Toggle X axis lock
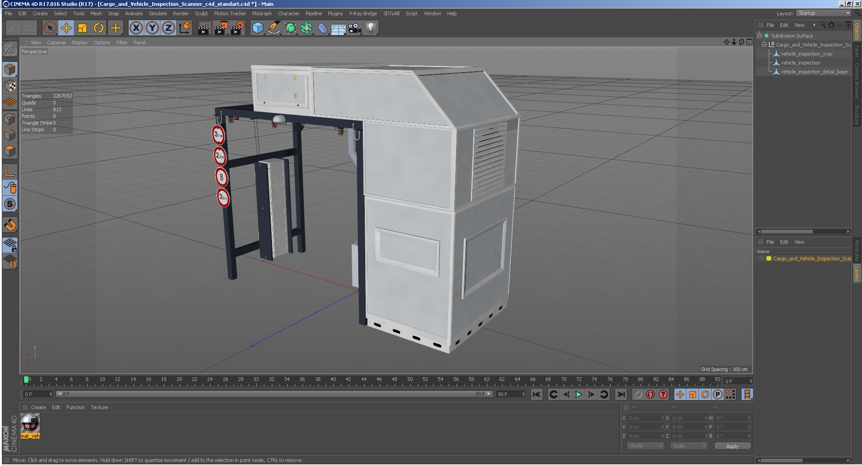The image size is (862, 466). click(136, 28)
